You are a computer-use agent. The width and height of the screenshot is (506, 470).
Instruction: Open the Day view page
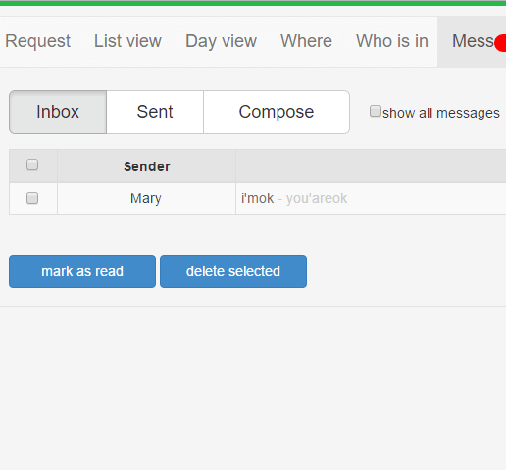point(221,41)
